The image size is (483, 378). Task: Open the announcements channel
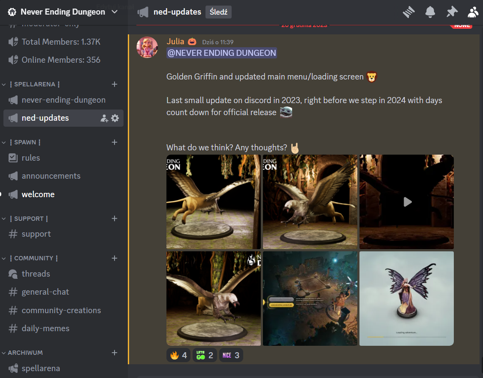[x=63, y=176]
